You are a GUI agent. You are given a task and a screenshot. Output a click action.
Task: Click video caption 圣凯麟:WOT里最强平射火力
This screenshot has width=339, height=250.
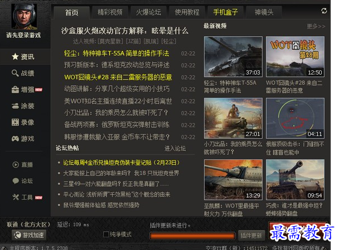coord(232,209)
